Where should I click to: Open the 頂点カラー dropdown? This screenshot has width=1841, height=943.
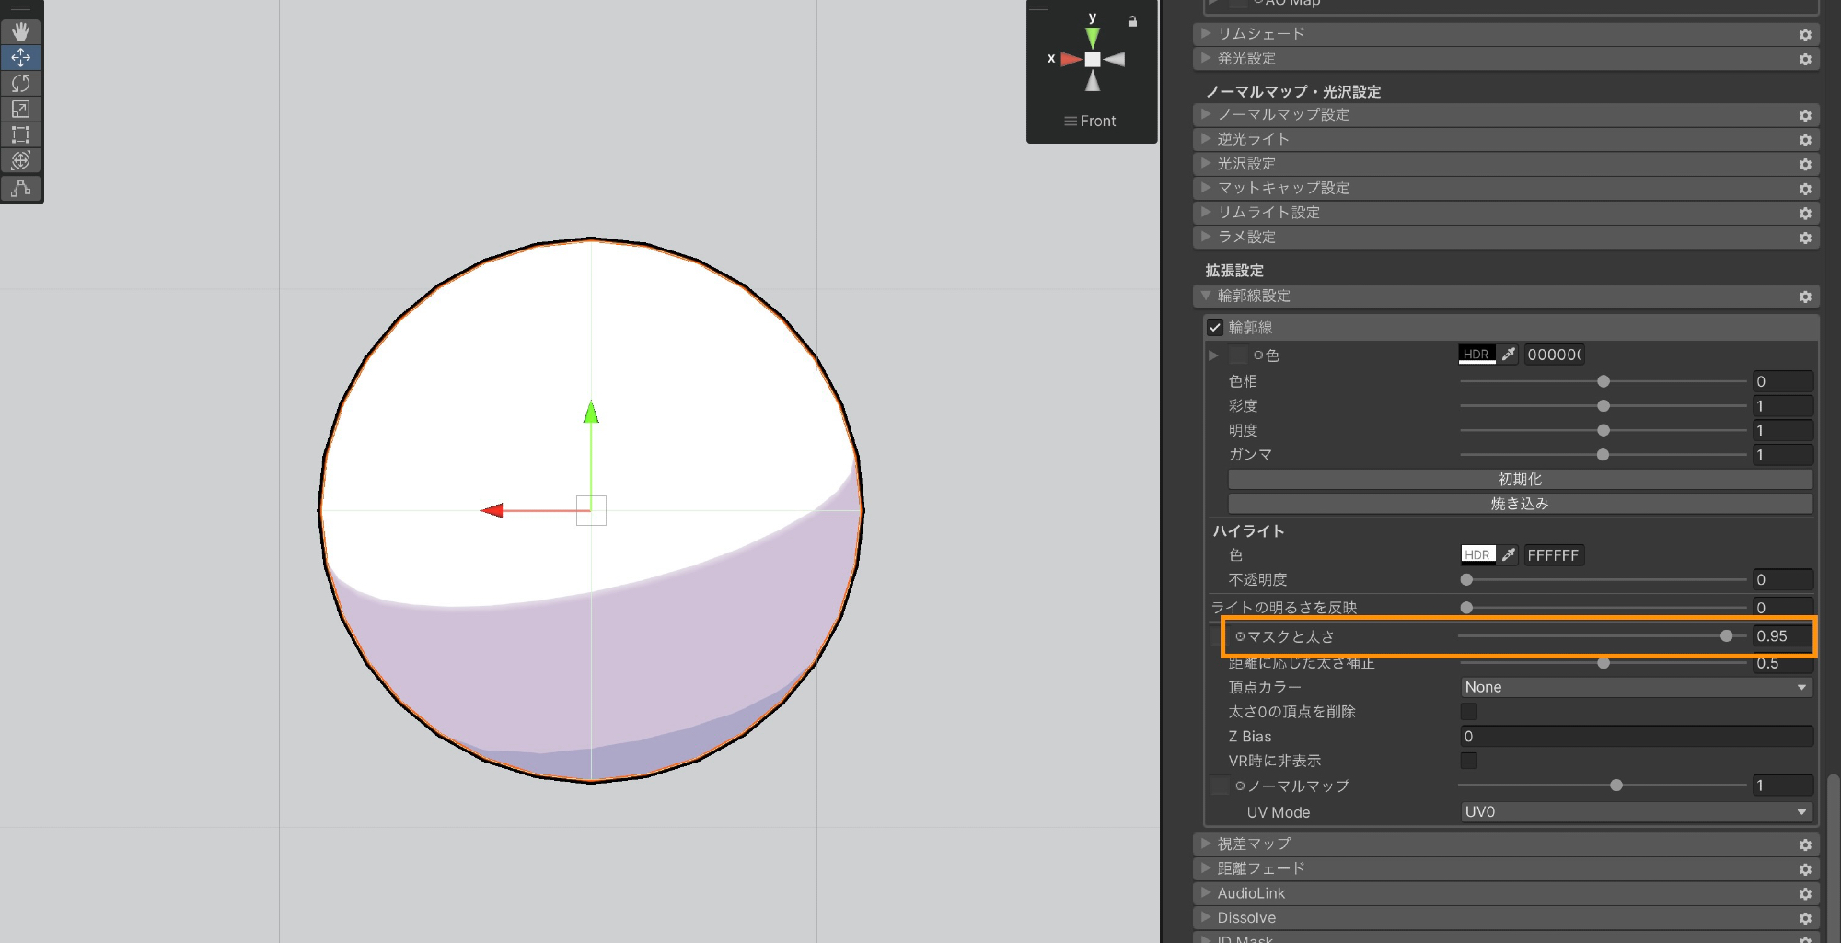tap(1635, 688)
